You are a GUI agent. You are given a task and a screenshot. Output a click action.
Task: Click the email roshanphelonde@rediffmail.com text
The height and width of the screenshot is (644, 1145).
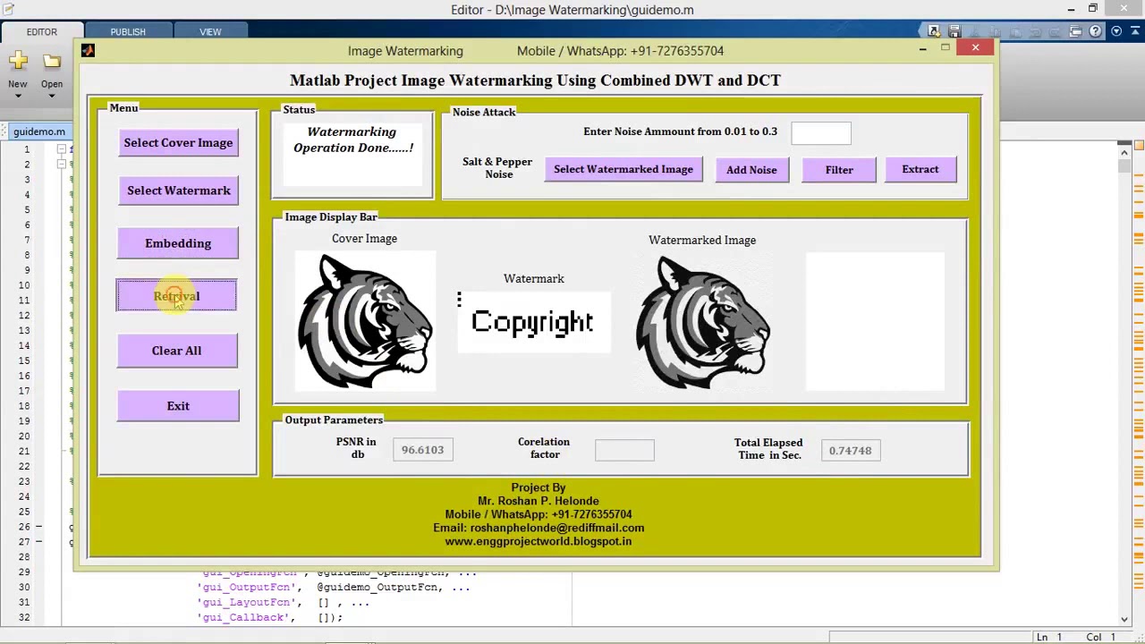click(557, 528)
